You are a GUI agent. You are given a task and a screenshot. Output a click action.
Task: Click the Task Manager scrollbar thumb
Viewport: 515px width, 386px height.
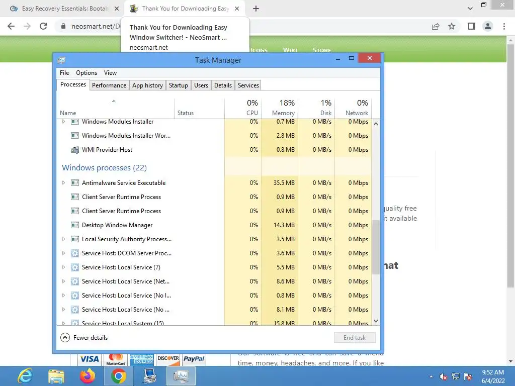[376, 247]
